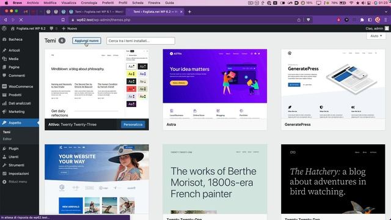Image resolution: width=391 pixels, height=220 pixels.
Task: Open Plugin in the sidebar
Action: tap(13, 148)
